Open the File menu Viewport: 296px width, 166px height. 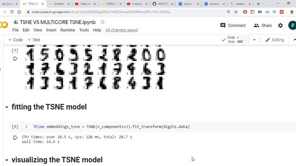15,30
